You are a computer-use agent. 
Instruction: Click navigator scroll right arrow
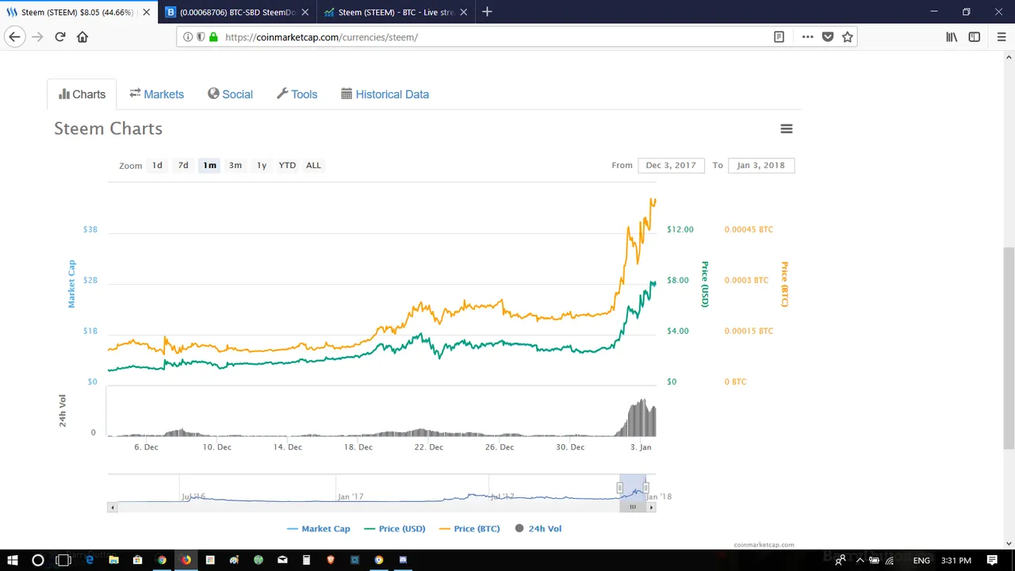(x=652, y=507)
